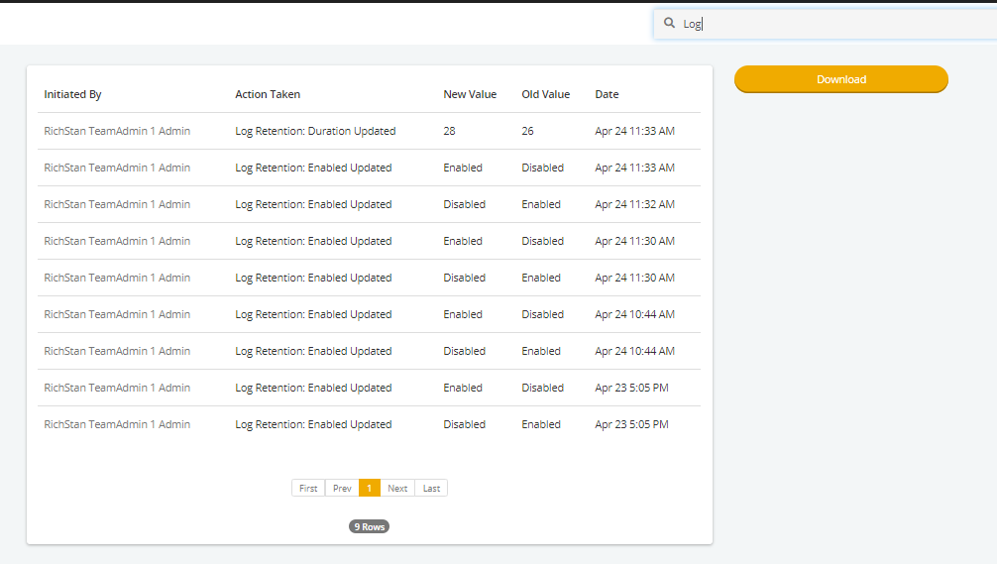Go to the Prev page
Screen dimensions: 997x564
[x=342, y=489]
